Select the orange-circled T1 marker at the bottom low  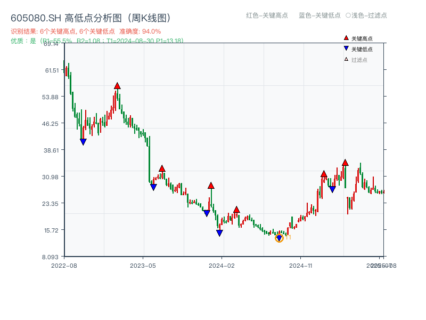[279, 238]
